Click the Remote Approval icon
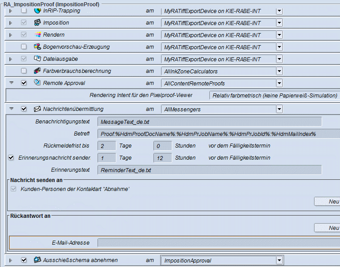 click(38, 83)
